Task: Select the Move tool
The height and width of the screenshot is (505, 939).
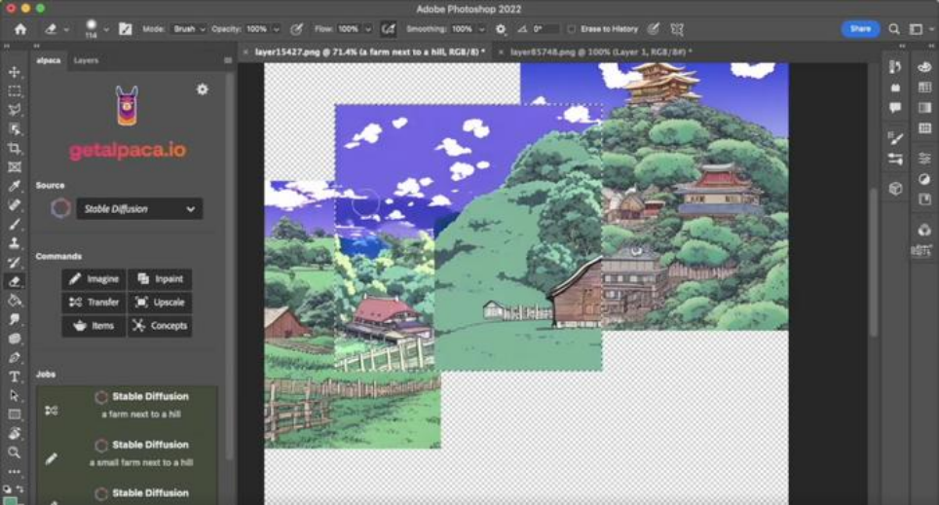Action: (15, 72)
